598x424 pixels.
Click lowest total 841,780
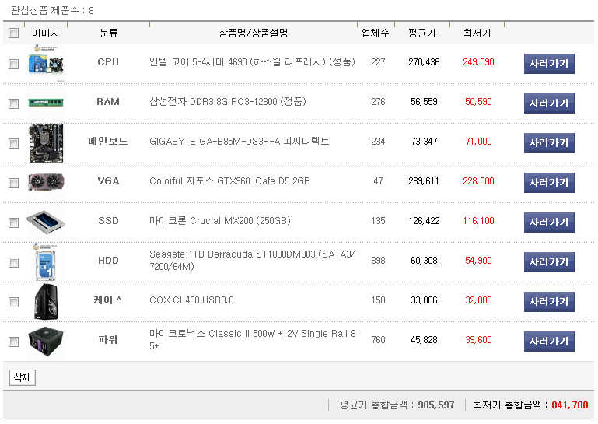570,405
